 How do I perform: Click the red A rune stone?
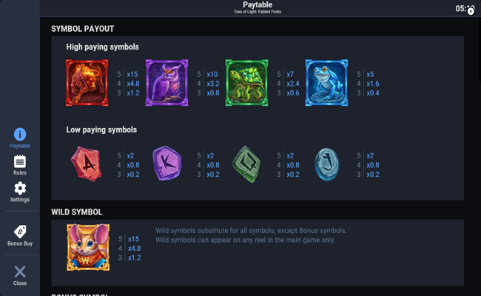(86, 164)
